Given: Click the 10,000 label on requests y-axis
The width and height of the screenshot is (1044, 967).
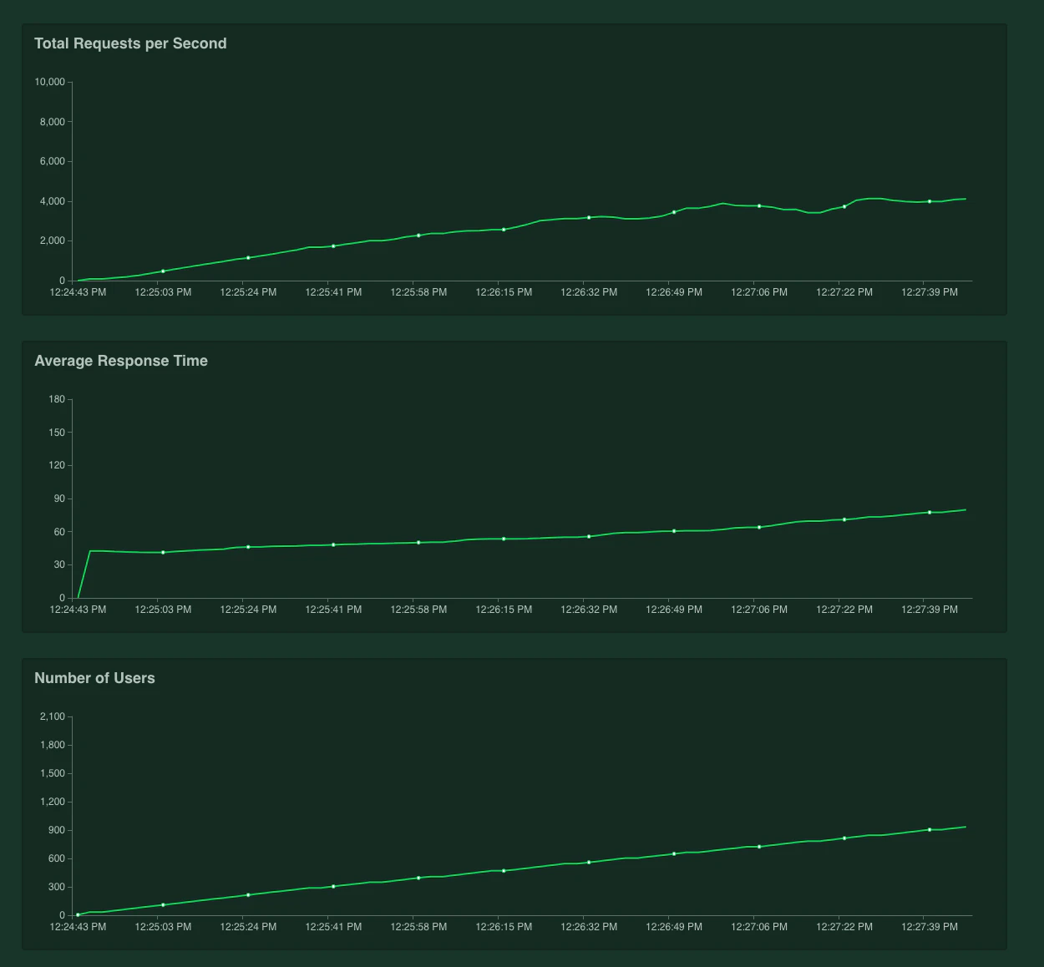Looking at the screenshot, I should (52, 82).
